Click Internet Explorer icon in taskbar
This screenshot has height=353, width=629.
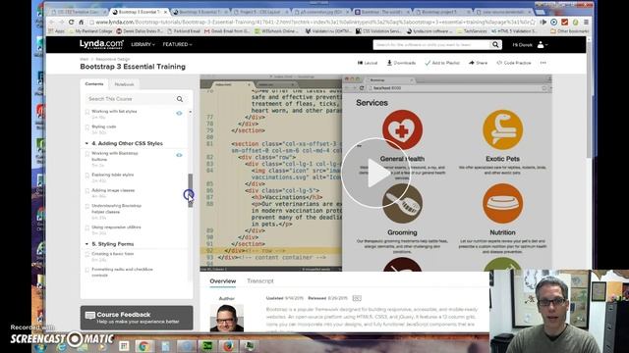(x=61, y=346)
